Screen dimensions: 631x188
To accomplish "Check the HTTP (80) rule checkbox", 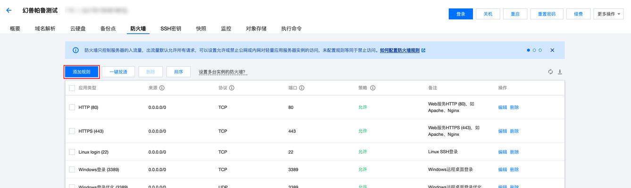I will [x=72, y=107].
